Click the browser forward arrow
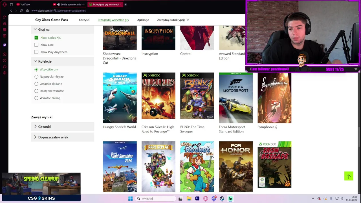The height and width of the screenshot is (203, 361). [16, 11]
